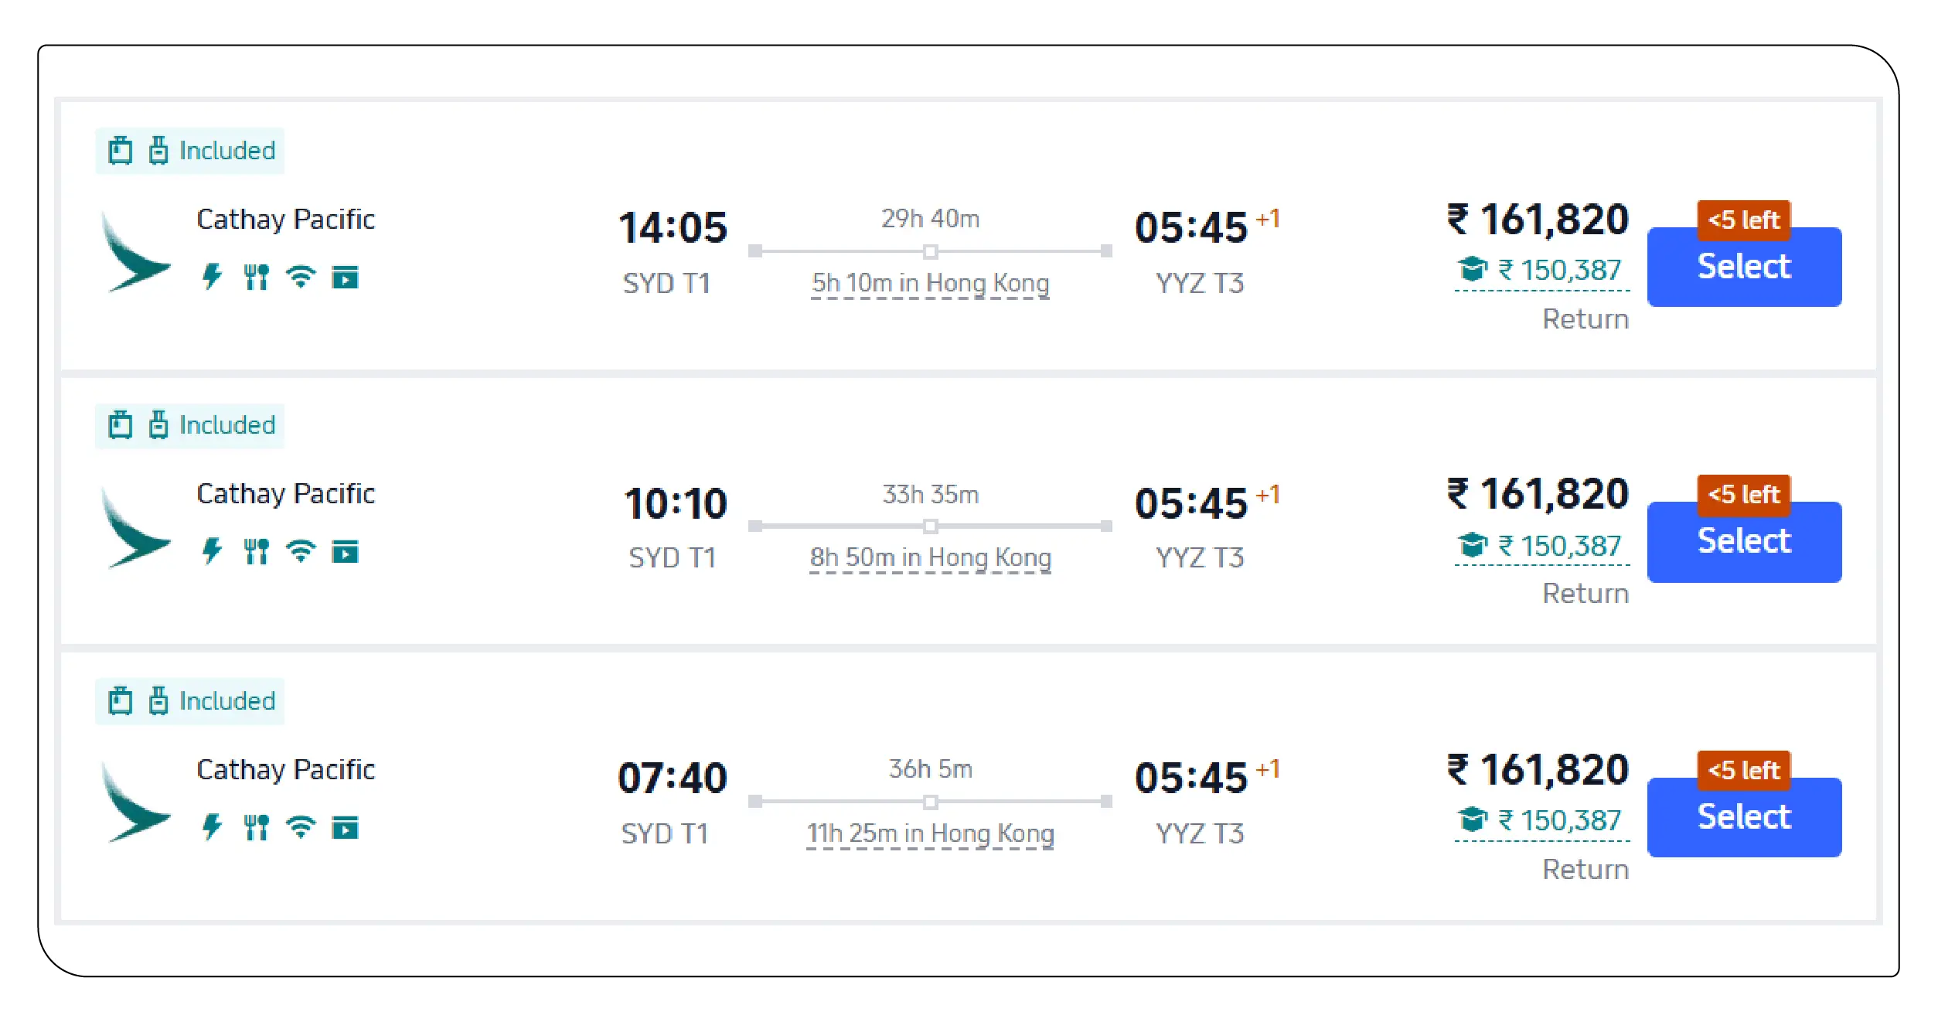Click Cathay Pacific logo on third flight
This screenshot has width=1938, height=1022.
click(x=135, y=802)
